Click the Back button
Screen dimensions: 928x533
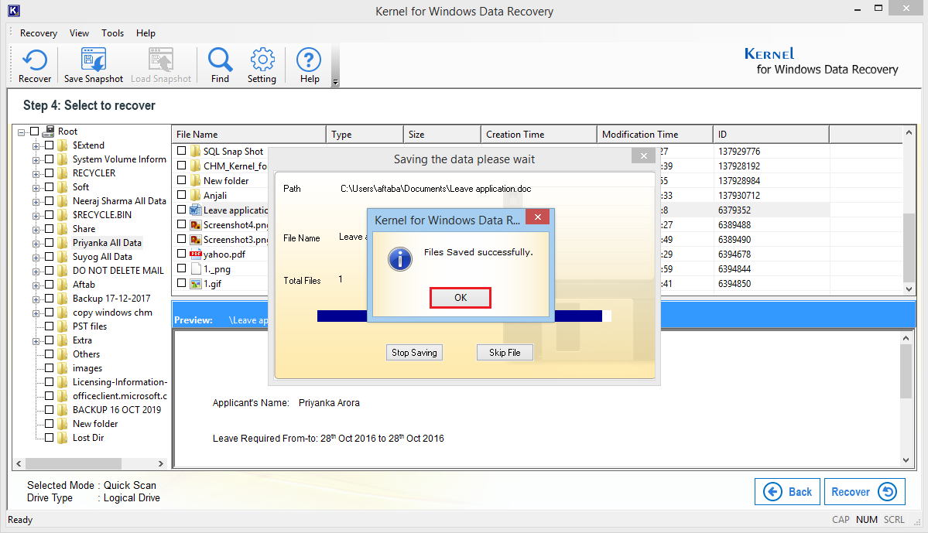click(787, 491)
